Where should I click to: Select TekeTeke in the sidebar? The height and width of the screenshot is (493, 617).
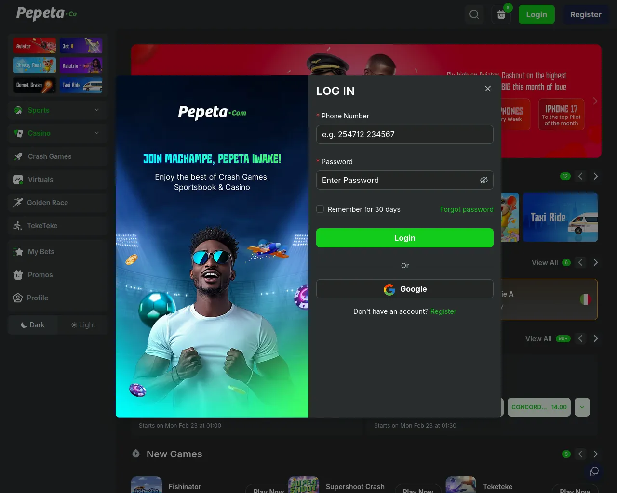pyautogui.click(x=18, y=225)
